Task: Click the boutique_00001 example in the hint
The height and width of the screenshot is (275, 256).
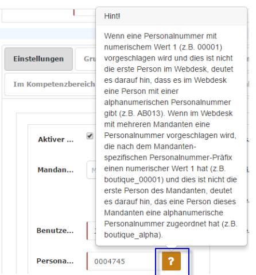Action: coord(133,180)
